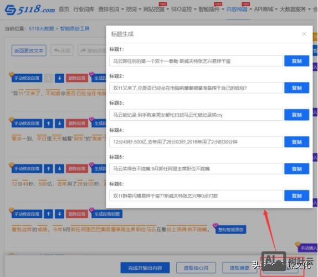Open the 行业词库 menu item
Viewport: 318px width, 277px height.
pyautogui.click(x=84, y=9)
